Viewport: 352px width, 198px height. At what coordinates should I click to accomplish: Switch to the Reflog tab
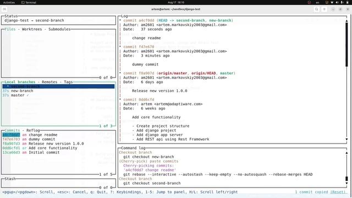[33, 130]
